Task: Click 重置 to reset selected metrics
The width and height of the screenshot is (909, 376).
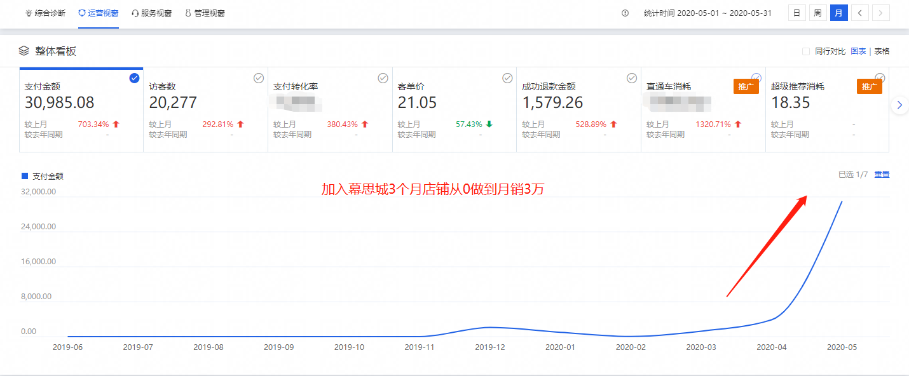Action: 882,175
